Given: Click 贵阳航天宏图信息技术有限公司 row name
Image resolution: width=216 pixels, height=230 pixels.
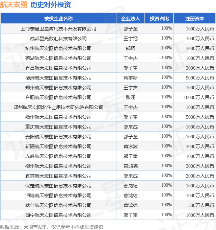Looking at the screenshot, I should (x=58, y=137).
